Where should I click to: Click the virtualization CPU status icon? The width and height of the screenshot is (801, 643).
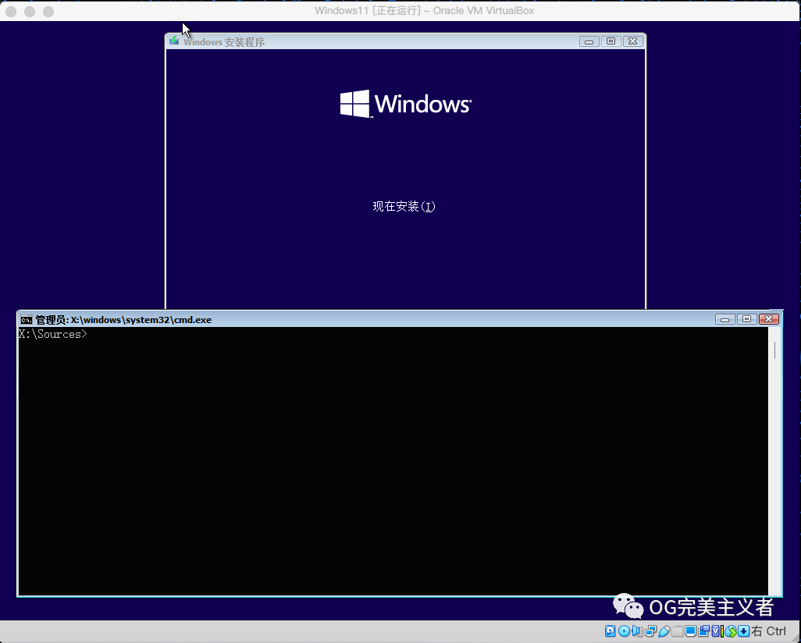coord(717,631)
